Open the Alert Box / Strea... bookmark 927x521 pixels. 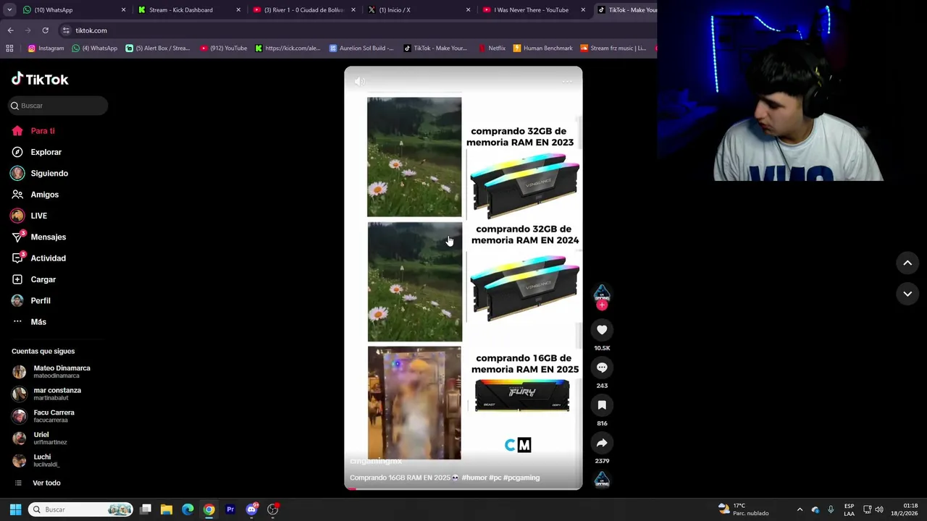pos(157,48)
